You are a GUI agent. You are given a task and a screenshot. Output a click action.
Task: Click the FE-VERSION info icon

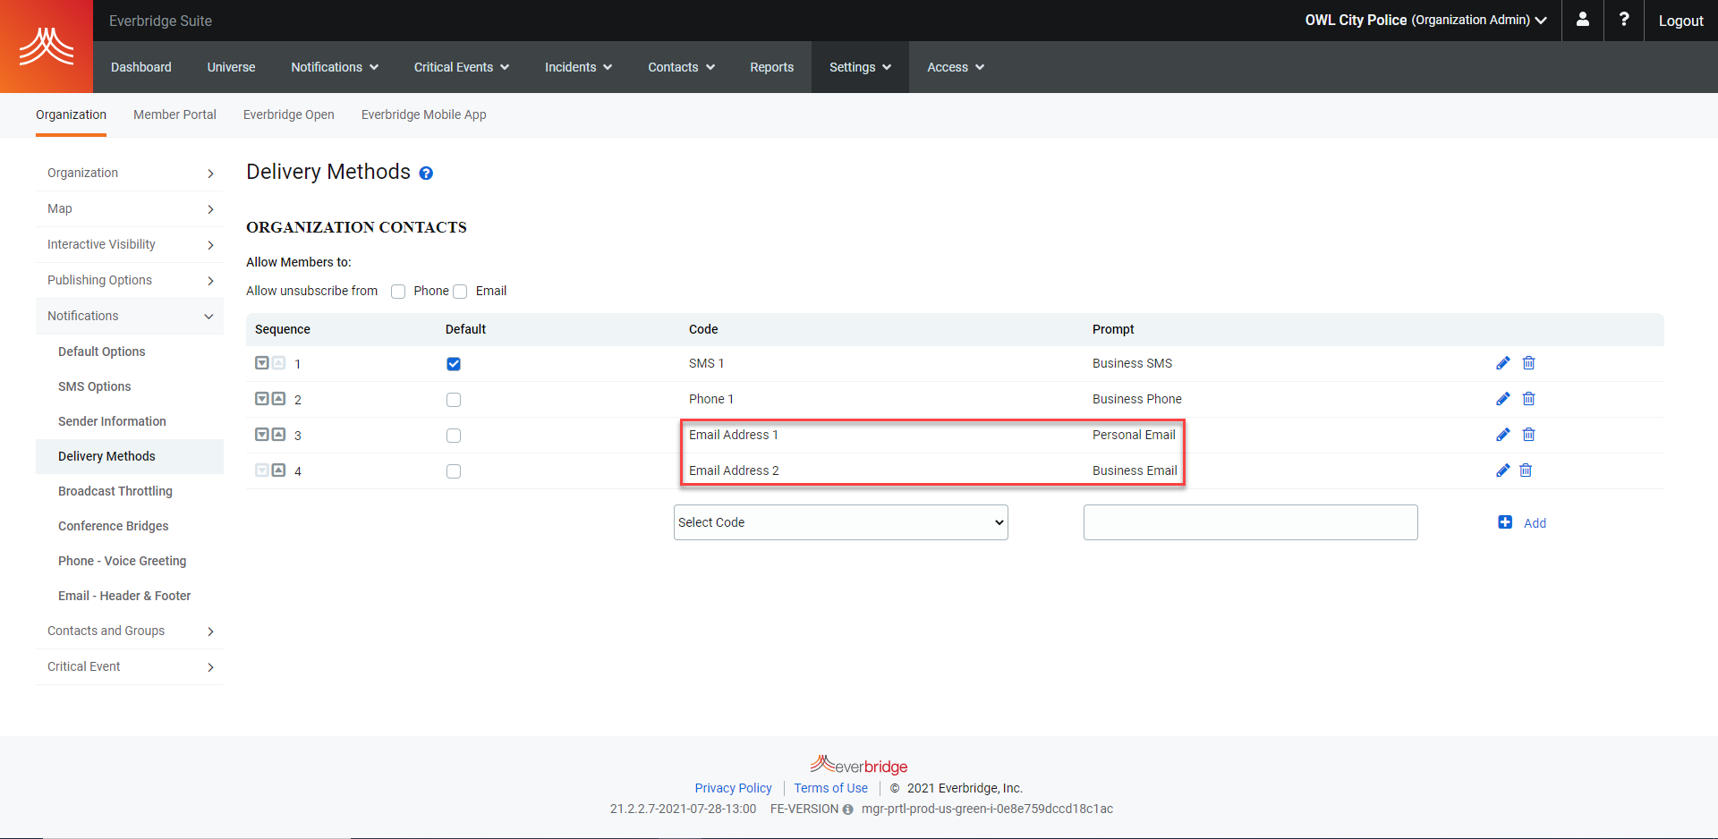pos(847,809)
